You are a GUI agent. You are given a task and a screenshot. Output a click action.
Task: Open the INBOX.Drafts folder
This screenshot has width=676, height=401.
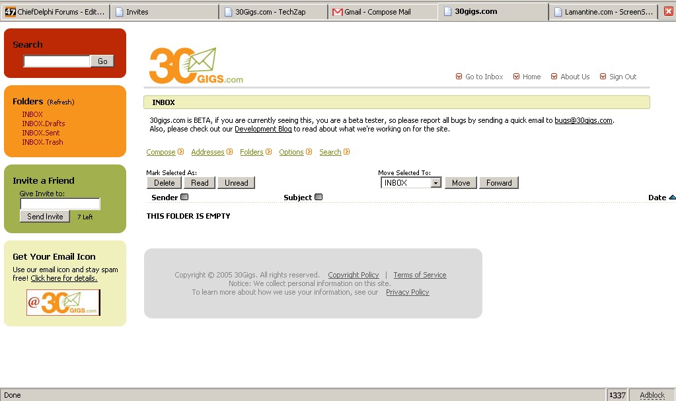pos(44,124)
